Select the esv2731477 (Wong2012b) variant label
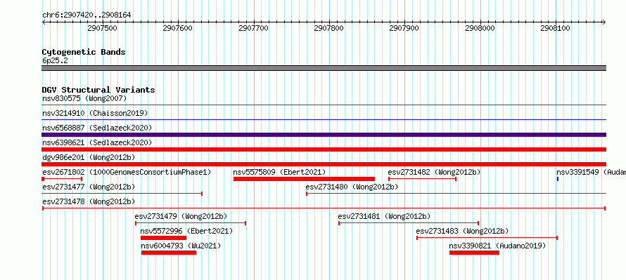 tap(89, 187)
